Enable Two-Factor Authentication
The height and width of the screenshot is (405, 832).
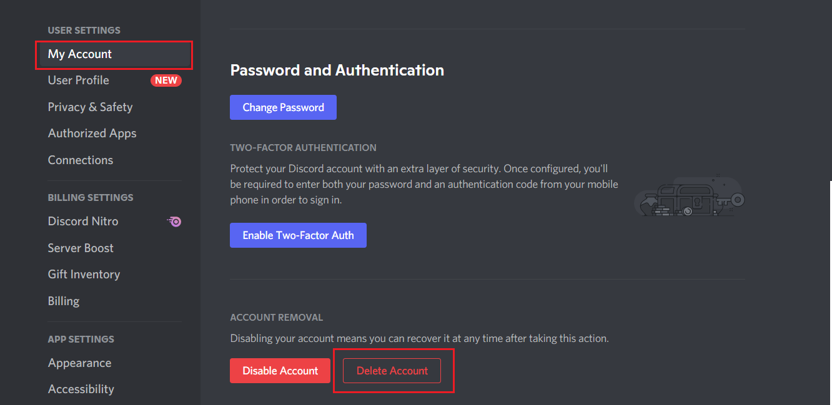pyautogui.click(x=298, y=235)
